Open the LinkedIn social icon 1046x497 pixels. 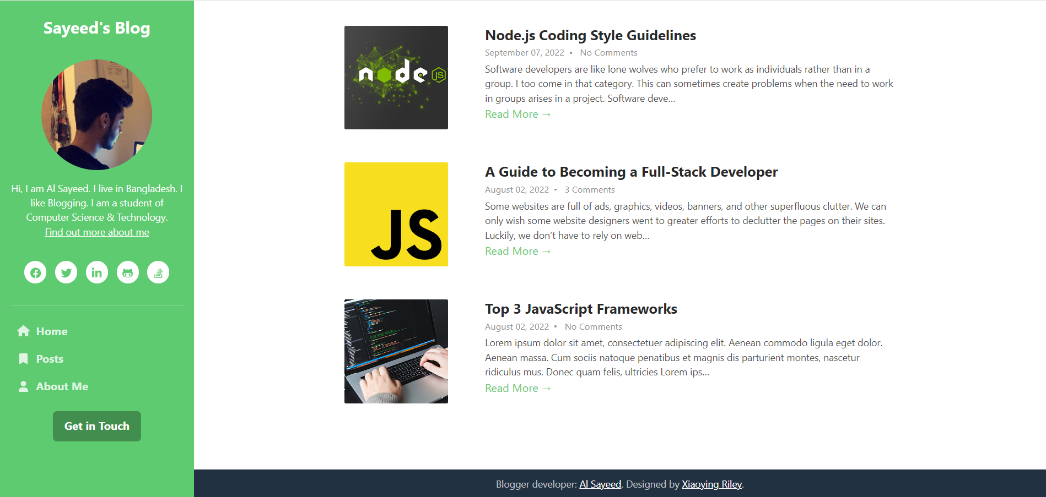pyautogui.click(x=97, y=272)
